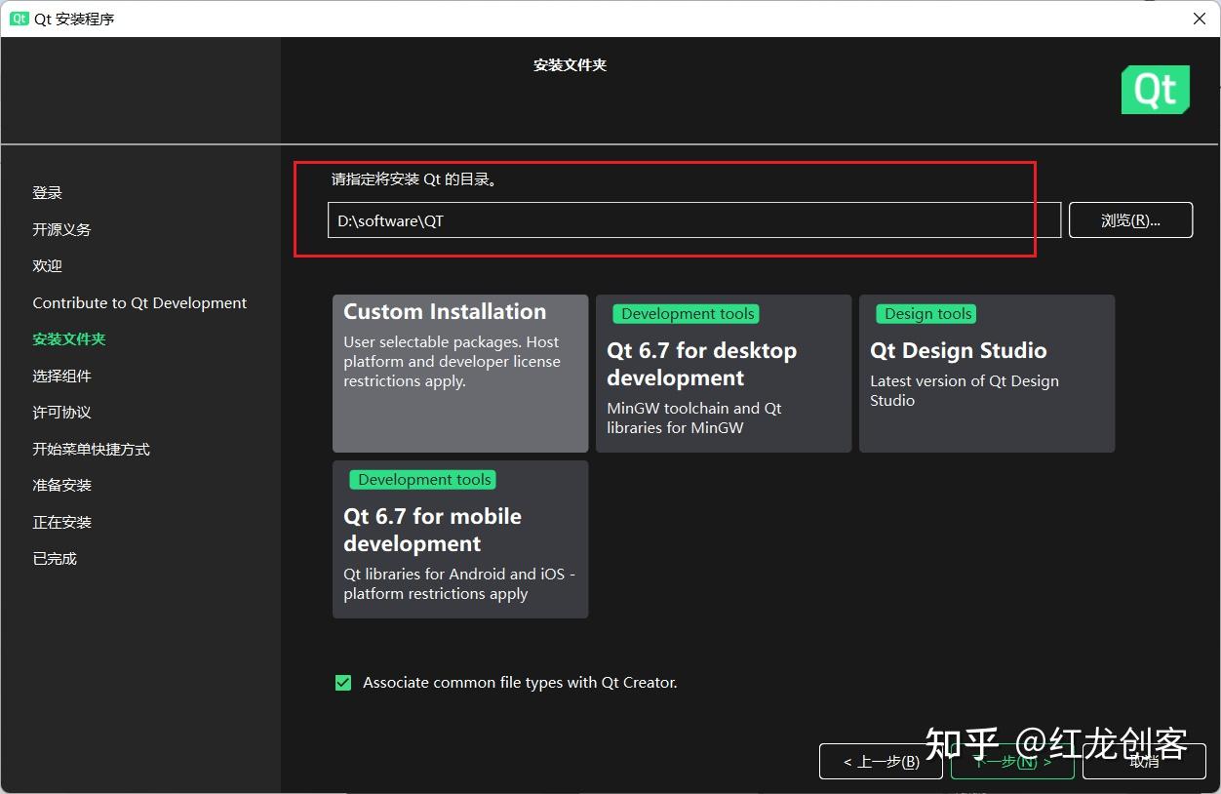The width and height of the screenshot is (1221, 794).
Task: Select Contribute to Qt Development in sidebar
Action: (x=139, y=302)
